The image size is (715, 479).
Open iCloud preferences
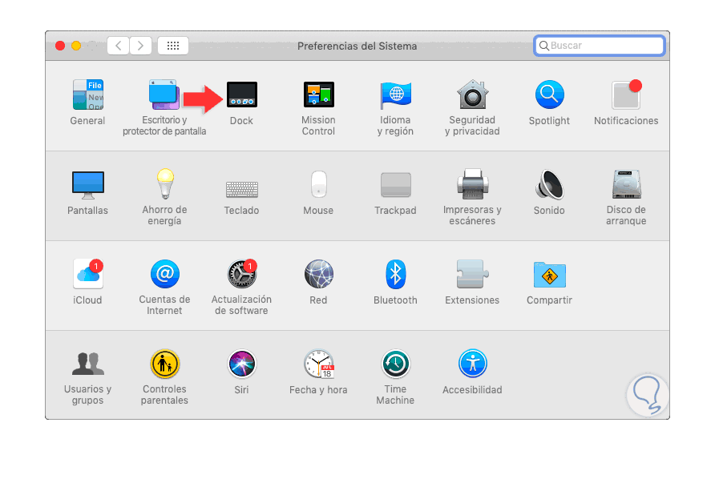coord(88,273)
